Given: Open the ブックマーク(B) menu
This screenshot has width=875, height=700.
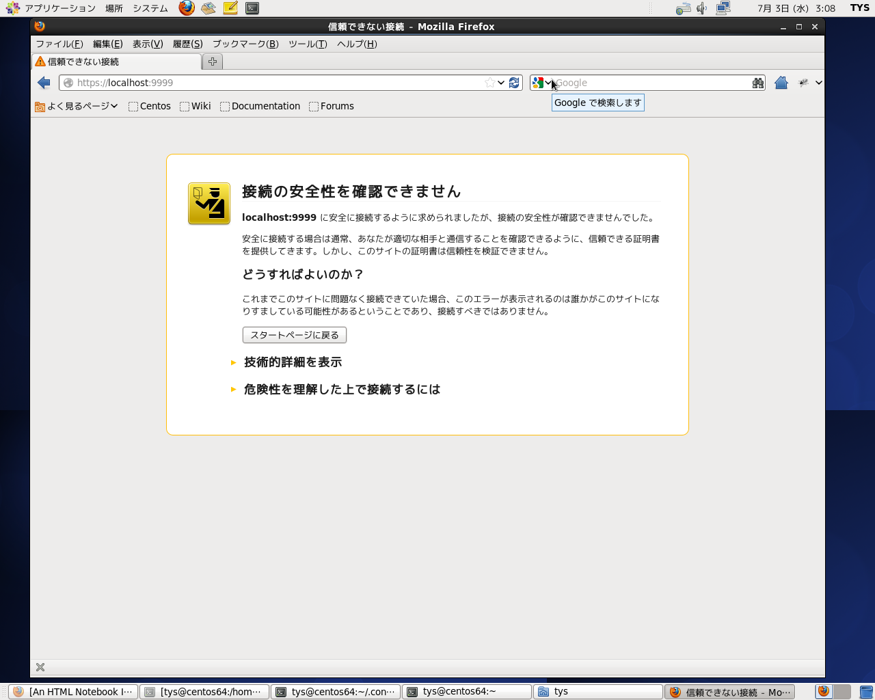Looking at the screenshot, I should 245,44.
